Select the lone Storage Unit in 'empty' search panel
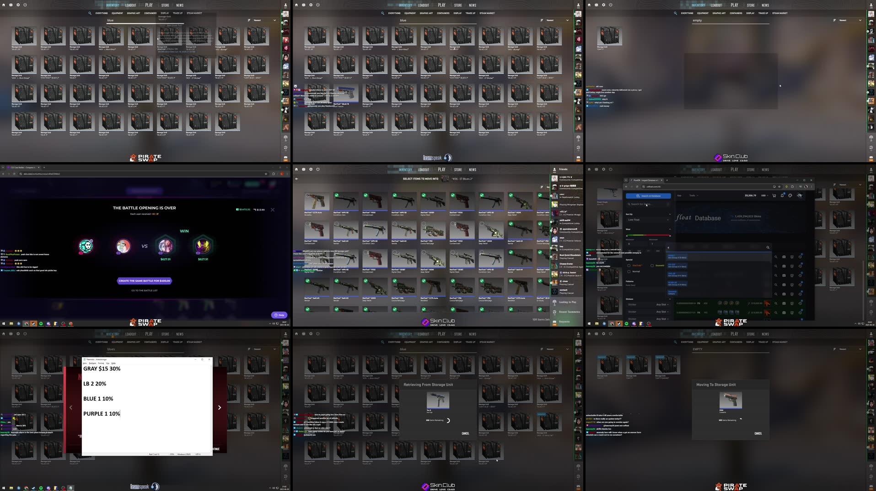The width and height of the screenshot is (876, 491). (610, 37)
